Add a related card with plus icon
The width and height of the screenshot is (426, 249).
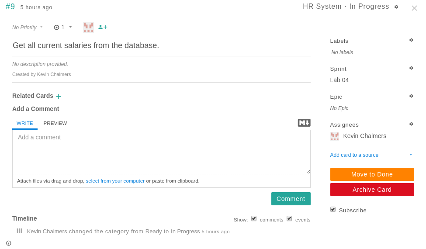coord(59,97)
